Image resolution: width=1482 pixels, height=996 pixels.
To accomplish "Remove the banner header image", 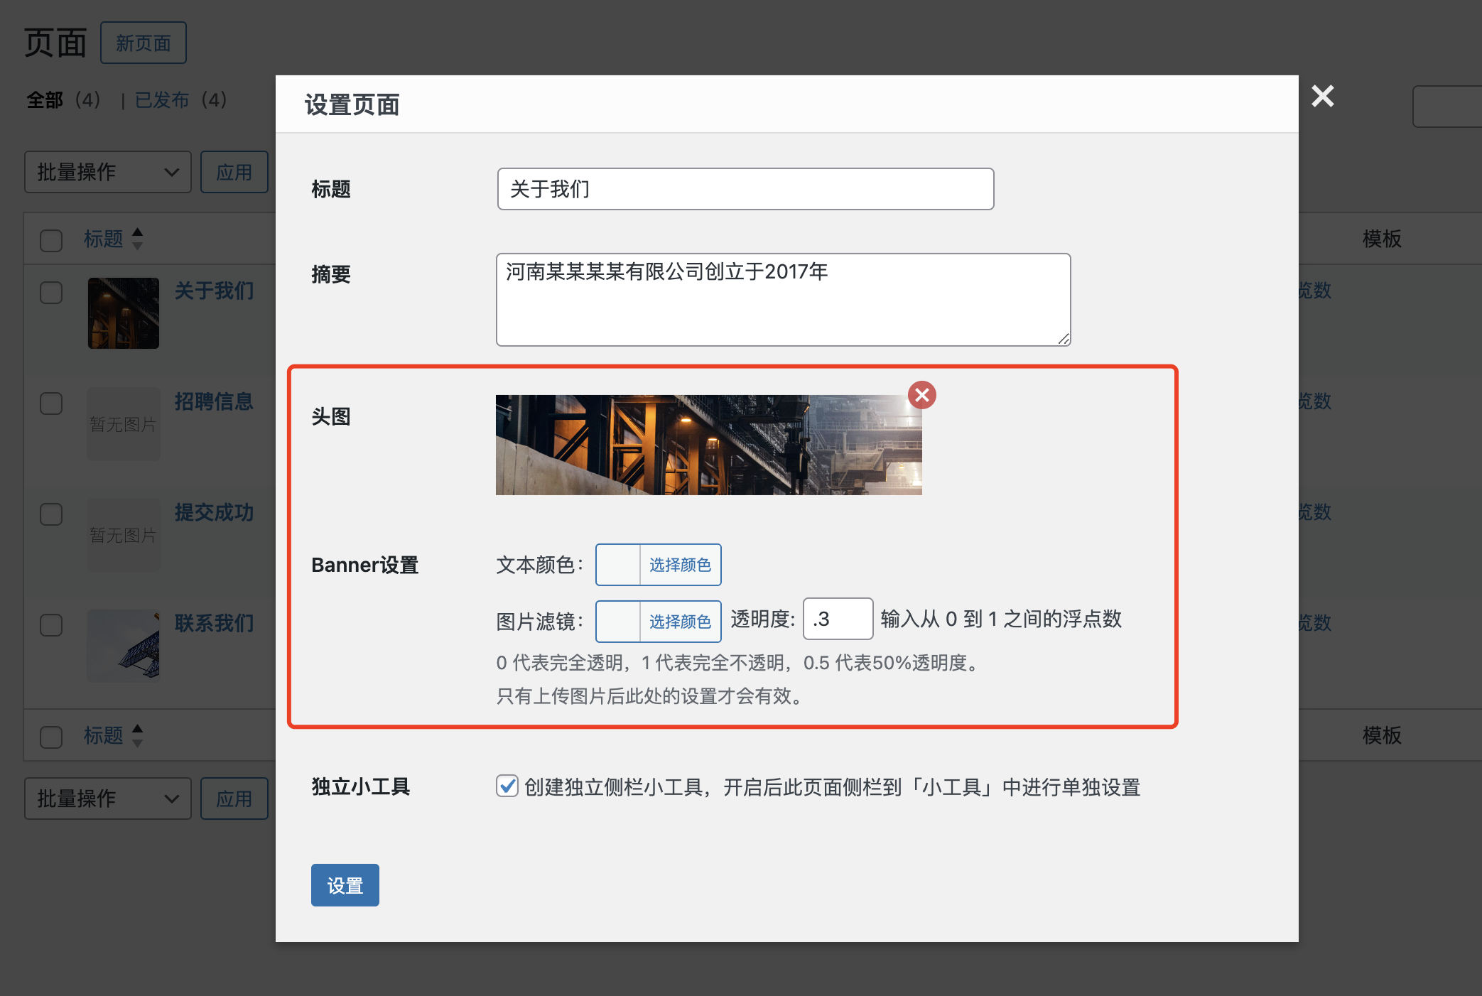I will (921, 395).
